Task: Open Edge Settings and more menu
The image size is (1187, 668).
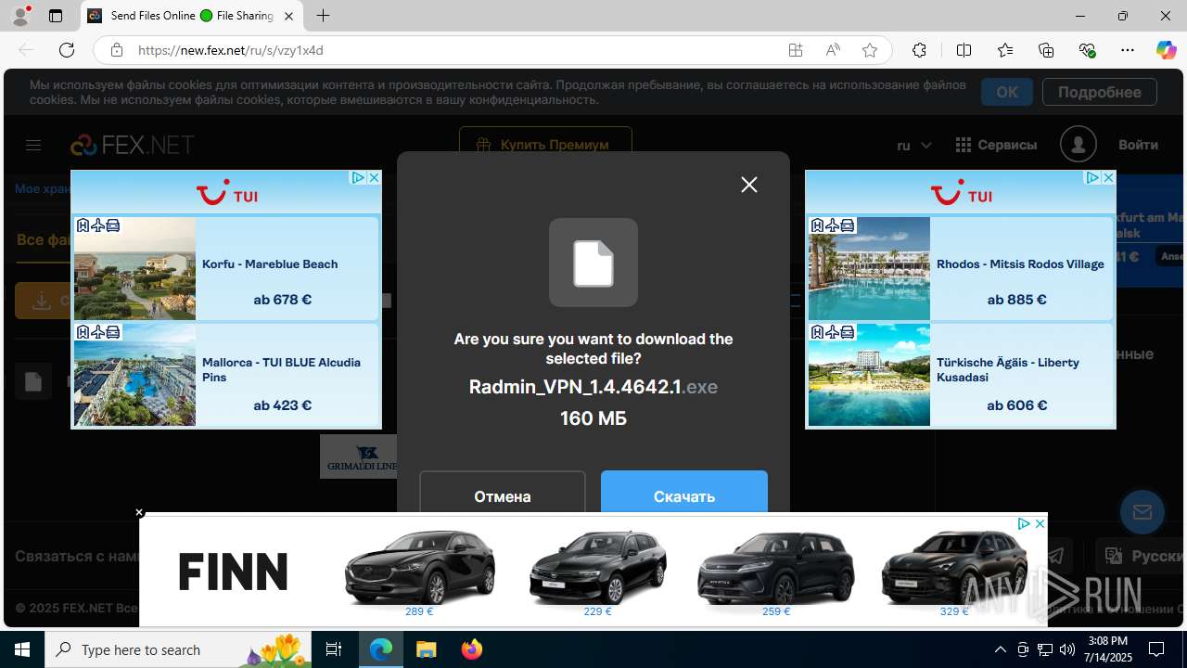Action: [x=1128, y=50]
